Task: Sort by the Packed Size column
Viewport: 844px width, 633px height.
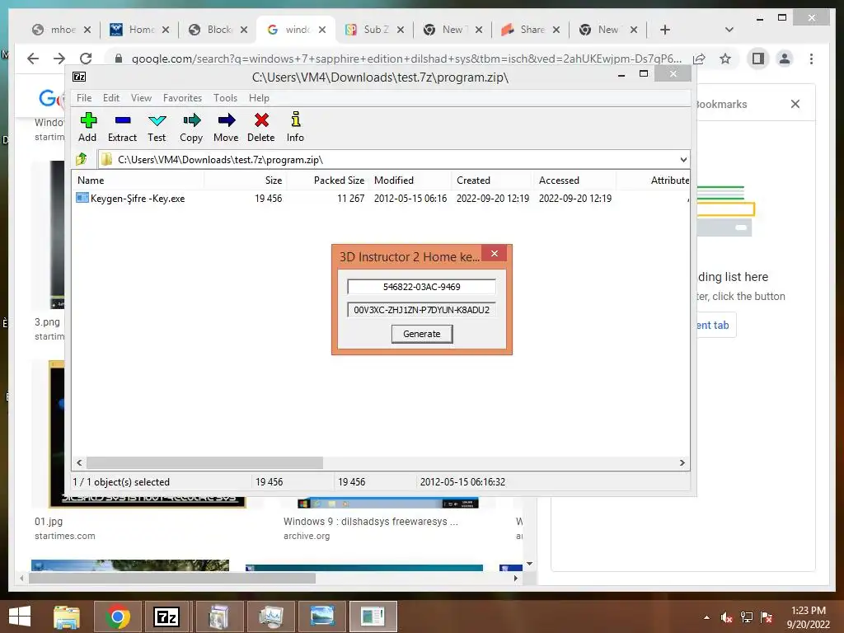Action: [x=327, y=181]
